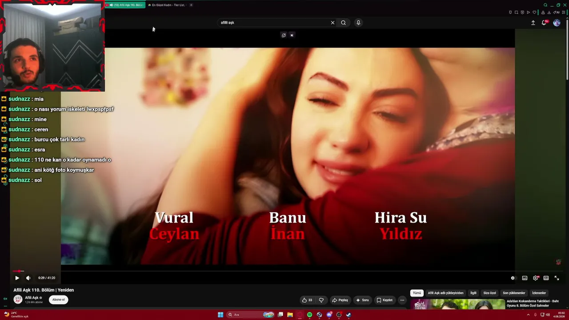Toggle subtitles on the video player
Image resolution: width=569 pixels, height=320 pixels.
click(525, 278)
